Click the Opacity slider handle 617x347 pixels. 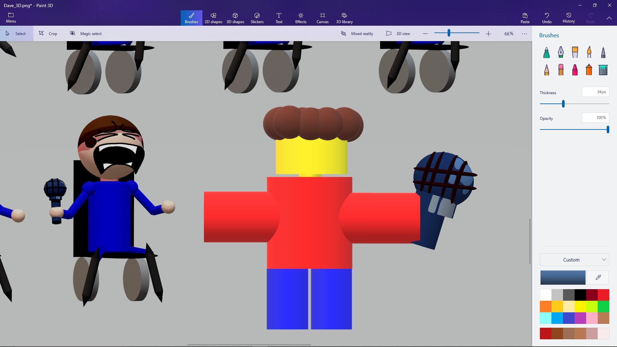tap(608, 129)
